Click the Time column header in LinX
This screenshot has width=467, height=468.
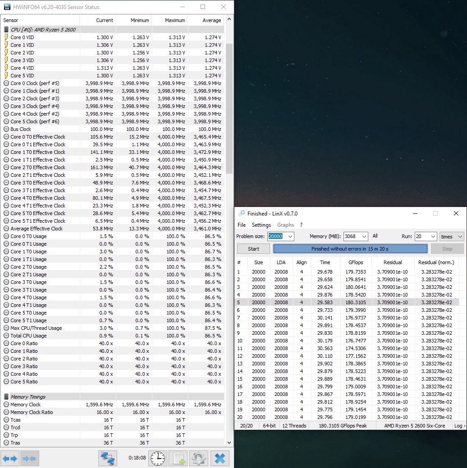click(325, 262)
